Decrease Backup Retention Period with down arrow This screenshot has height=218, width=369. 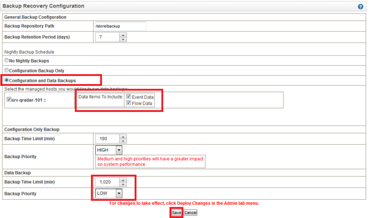tap(123, 39)
